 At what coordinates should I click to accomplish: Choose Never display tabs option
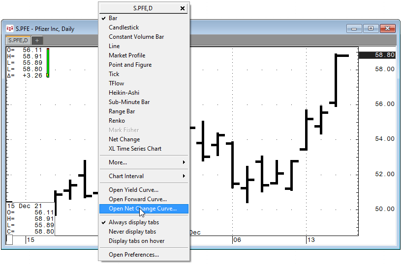(132, 232)
